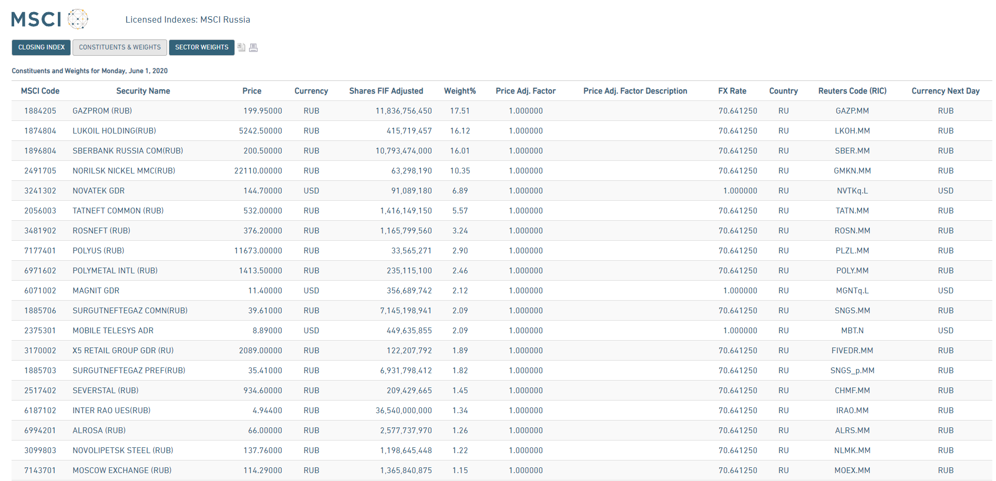Click the Reuters Code (RIC) header
996x481 pixels.
click(x=852, y=91)
